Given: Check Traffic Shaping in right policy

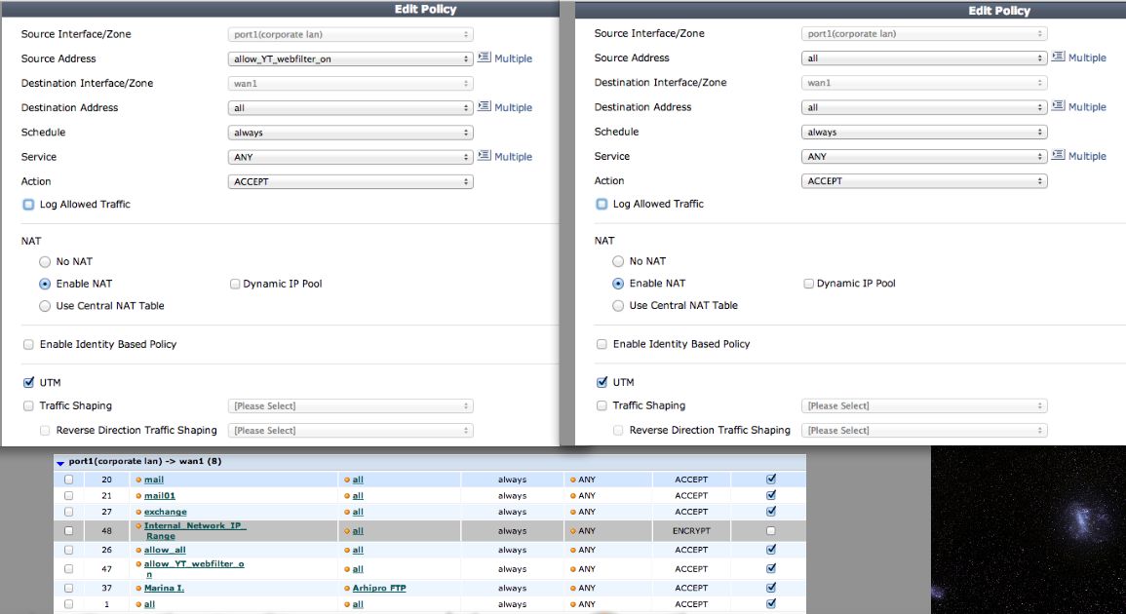Looking at the screenshot, I should pyautogui.click(x=602, y=405).
